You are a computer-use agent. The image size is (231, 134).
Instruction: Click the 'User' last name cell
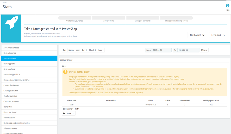point(72,105)
